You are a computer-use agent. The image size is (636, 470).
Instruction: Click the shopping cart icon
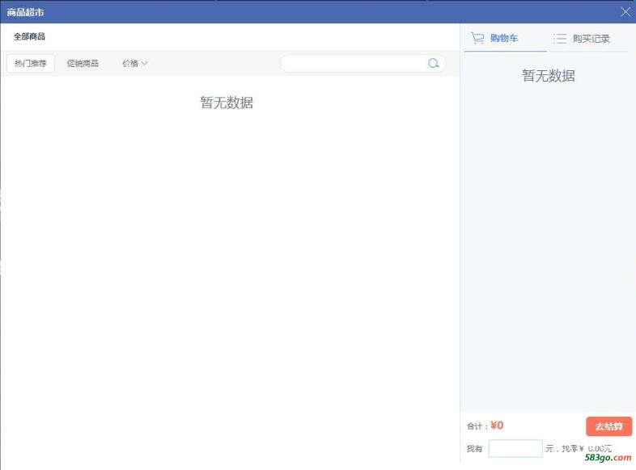(477, 38)
